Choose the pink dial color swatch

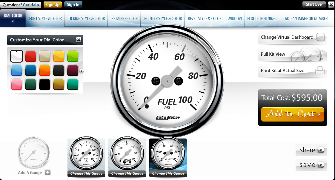pos(16,84)
